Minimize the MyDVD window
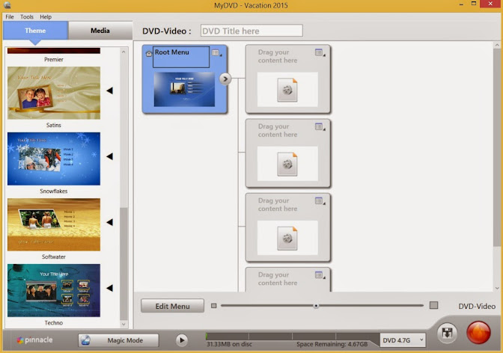This screenshot has height=353, width=503. coord(461,4)
